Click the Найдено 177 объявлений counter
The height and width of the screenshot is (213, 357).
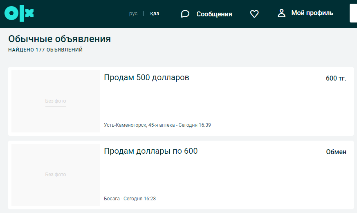[45, 49]
